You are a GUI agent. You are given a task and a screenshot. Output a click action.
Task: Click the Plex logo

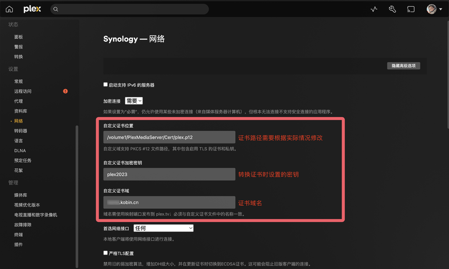32,9
